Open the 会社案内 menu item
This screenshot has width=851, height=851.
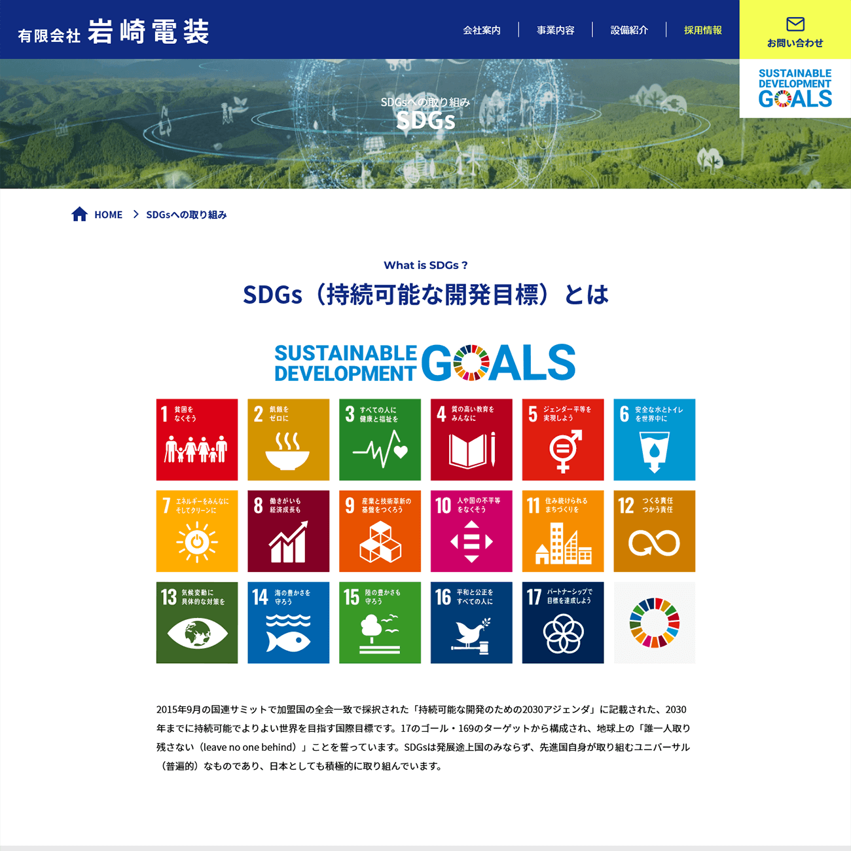(x=482, y=30)
